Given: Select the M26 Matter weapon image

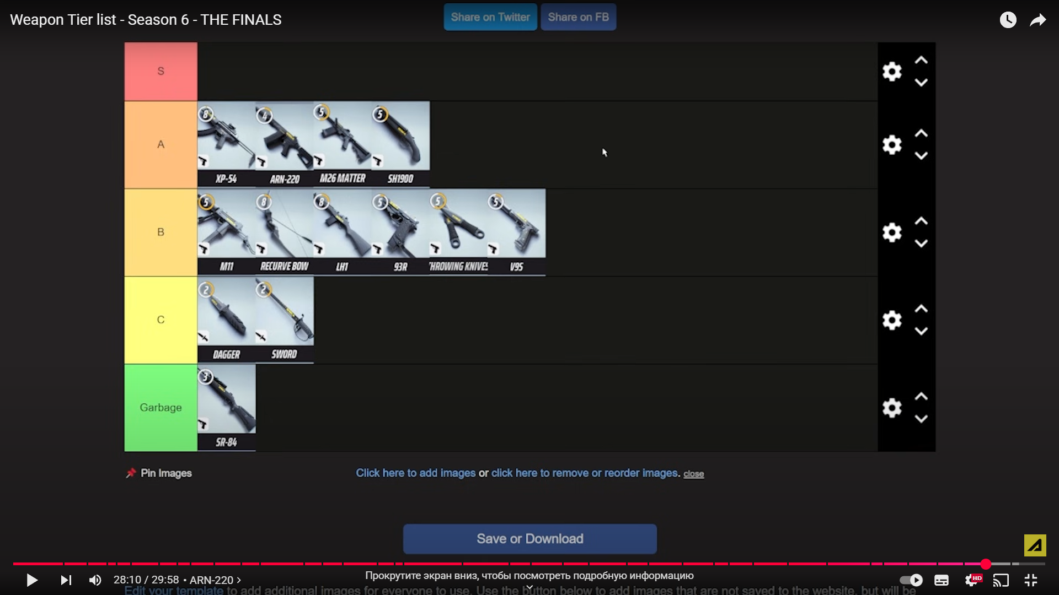Looking at the screenshot, I should [x=343, y=144].
